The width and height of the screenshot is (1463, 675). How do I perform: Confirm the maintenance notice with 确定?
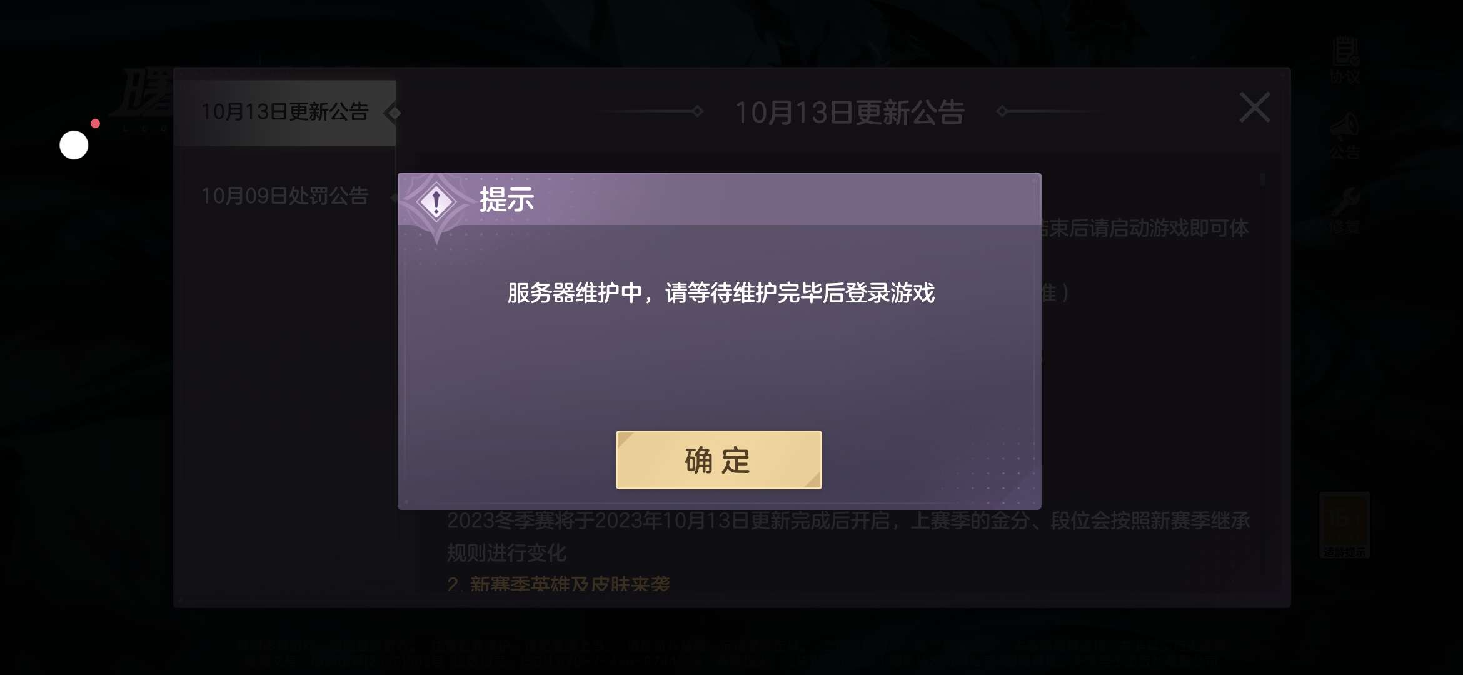718,460
